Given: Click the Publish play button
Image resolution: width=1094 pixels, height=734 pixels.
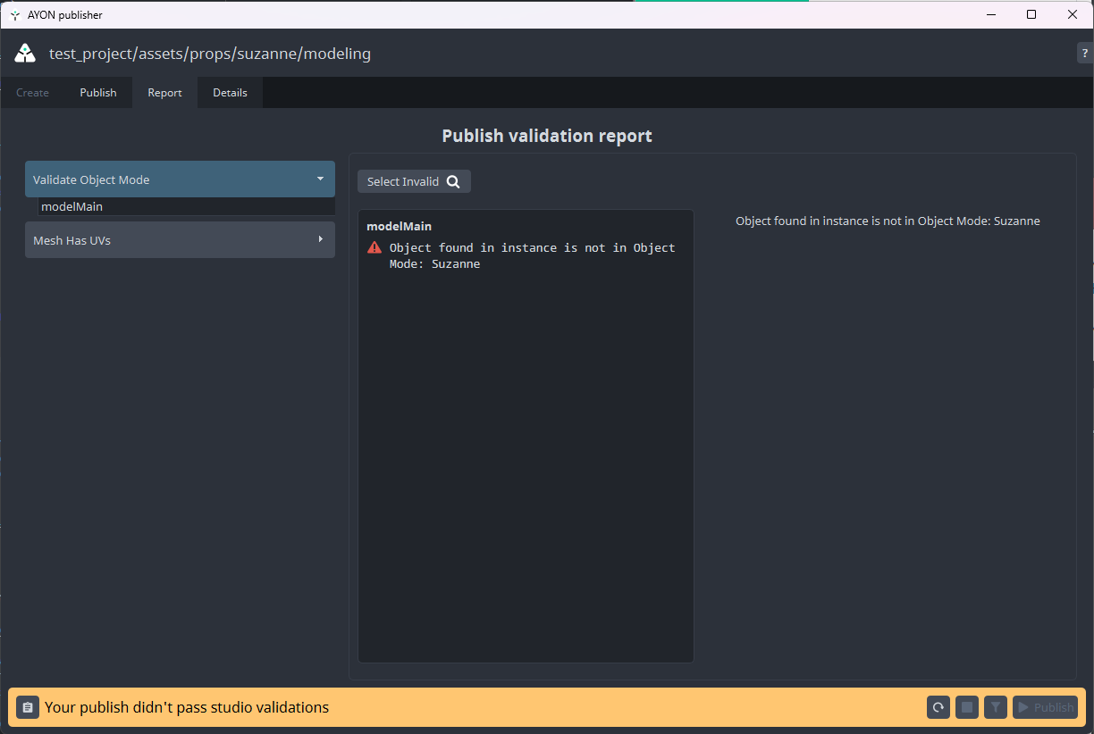Looking at the screenshot, I should pos(1045,707).
